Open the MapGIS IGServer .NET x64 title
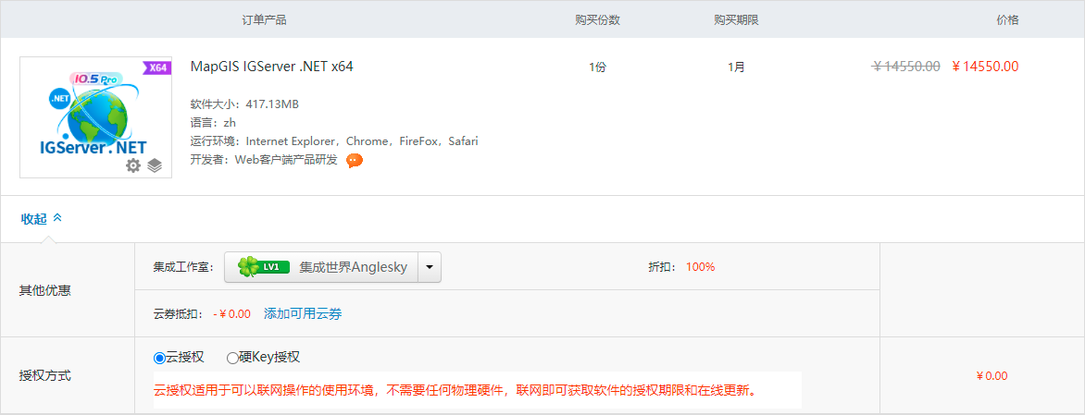Image resolution: width=1085 pixels, height=415 pixels. (272, 67)
